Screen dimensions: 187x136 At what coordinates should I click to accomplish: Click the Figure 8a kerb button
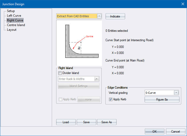[x=162, y=99]
